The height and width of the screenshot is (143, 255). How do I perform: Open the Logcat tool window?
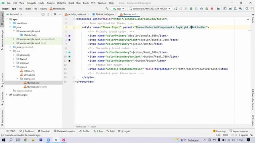pyautogui.click(x=124, y=131)
